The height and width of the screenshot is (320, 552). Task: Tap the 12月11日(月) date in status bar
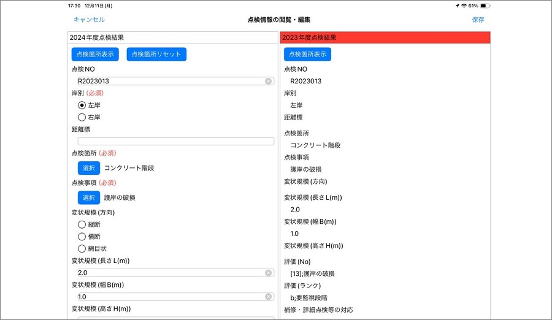tap(99, 6)
